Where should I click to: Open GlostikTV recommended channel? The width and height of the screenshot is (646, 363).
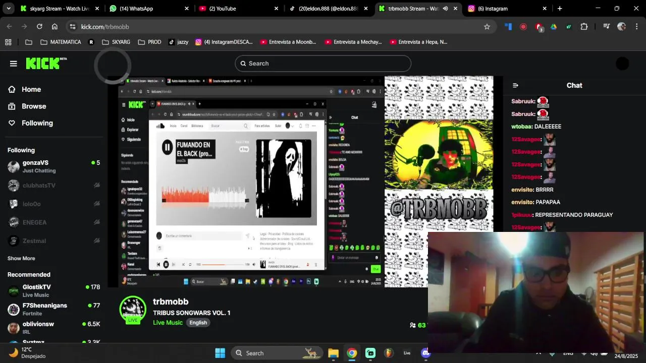(x=53, y=290)
